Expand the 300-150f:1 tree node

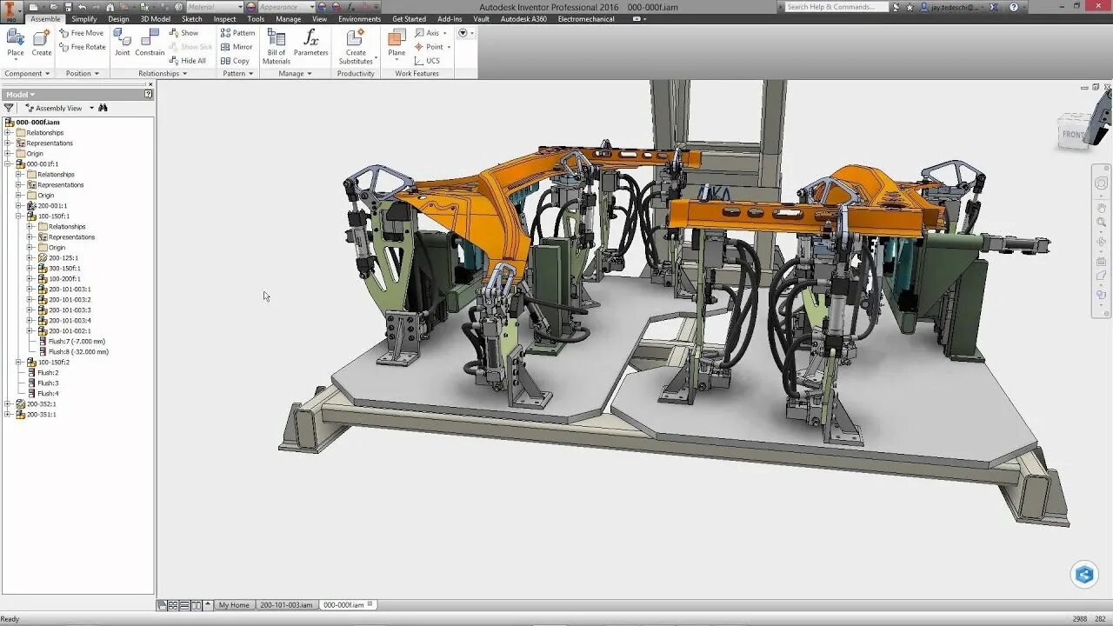pyautogui.click(x=30, y=268)
